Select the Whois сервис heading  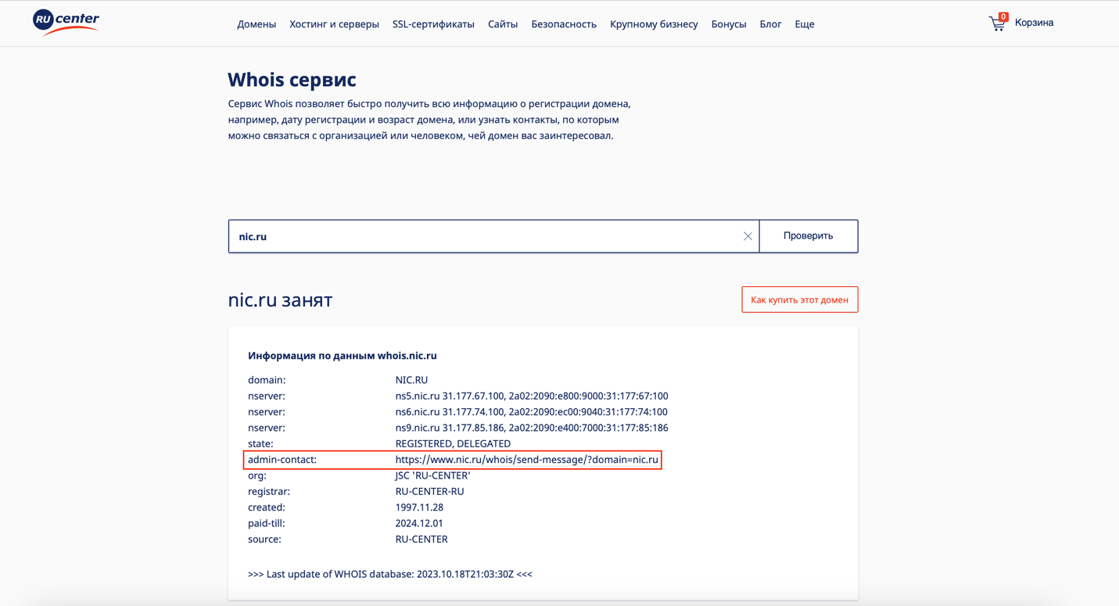[292, 80]
